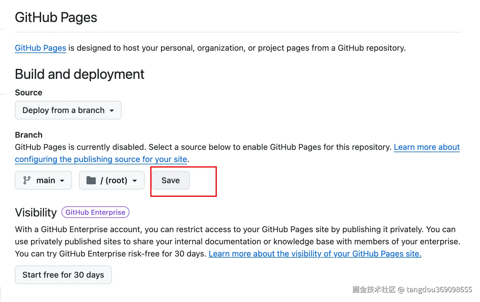The width and height of the screenshot is (480, 302).
Task: Open the Deploy from a branch dropdown
Action: click(68, 110)
